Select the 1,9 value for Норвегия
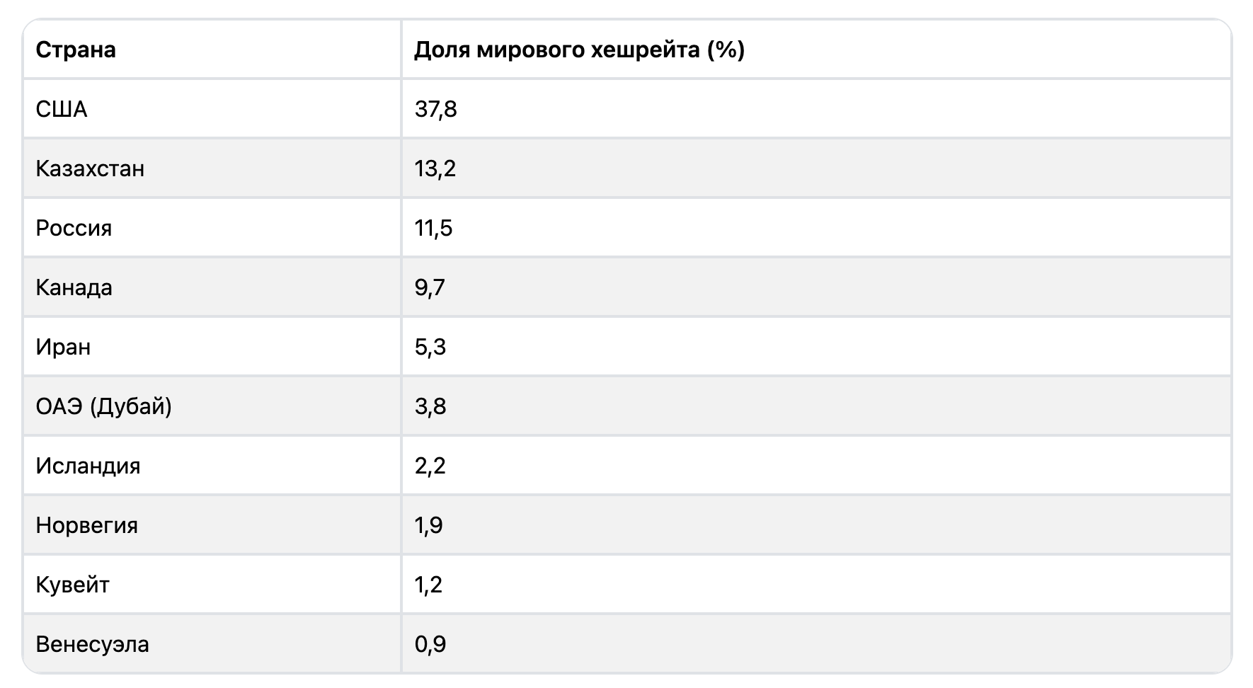 [x=429, y=525]
